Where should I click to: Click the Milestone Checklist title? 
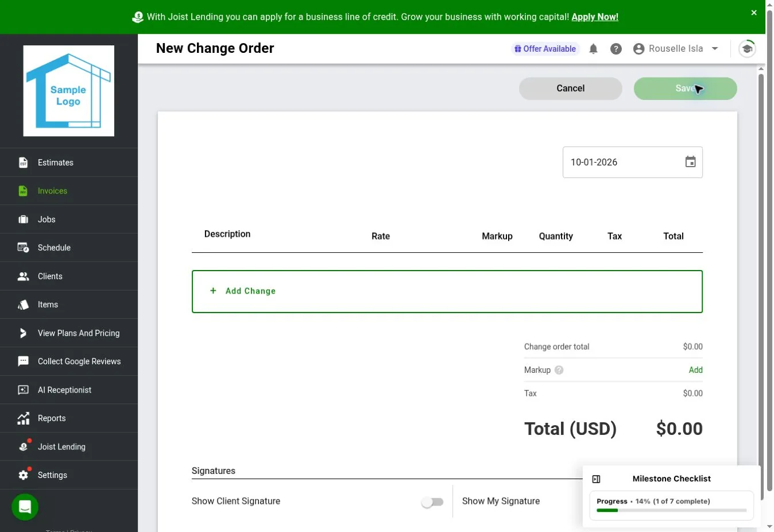coord(671,479)
